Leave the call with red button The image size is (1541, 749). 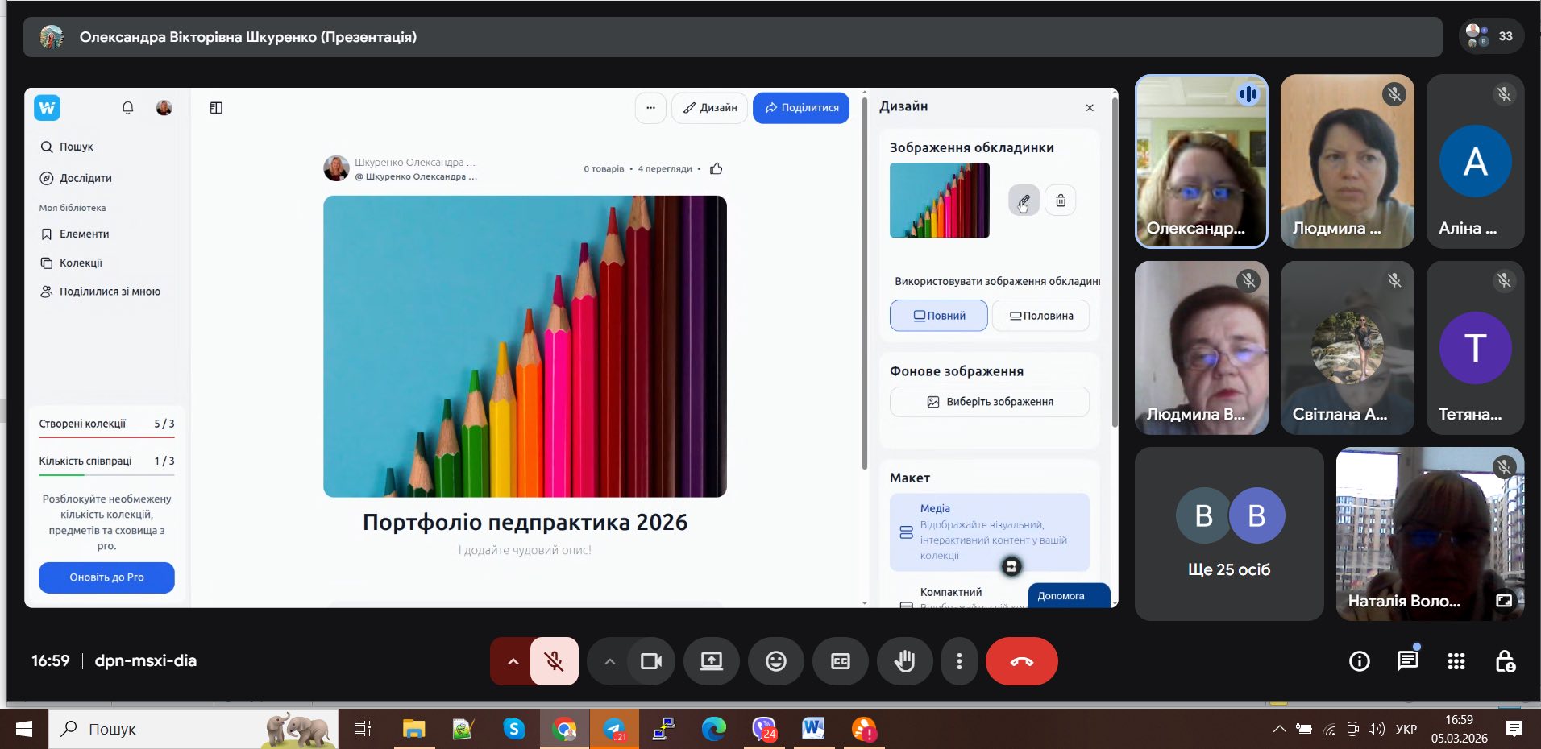coord(1021,661)
